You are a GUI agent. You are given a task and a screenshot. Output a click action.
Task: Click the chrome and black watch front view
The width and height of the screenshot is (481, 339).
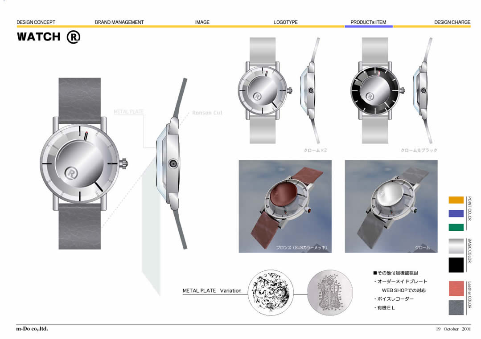tap(374, 90)
